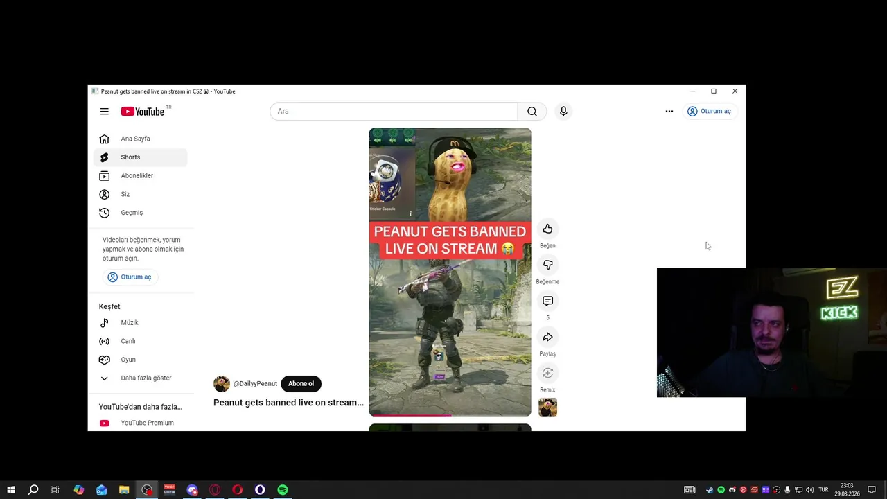This screenshot has height=499, width=887.
Task: Open Spotify from the taskbar
Action: [283, 490]
